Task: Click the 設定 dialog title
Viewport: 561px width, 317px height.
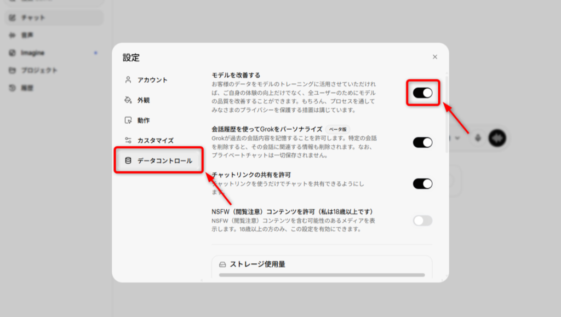Action: coord(131,57)
